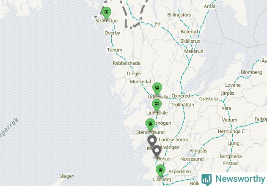Image resolution: width=267 pixels, height=186 pixels.
Task: Click the green train marker at Strömstad
Action: pyautogui.click(x=106, y=13)
